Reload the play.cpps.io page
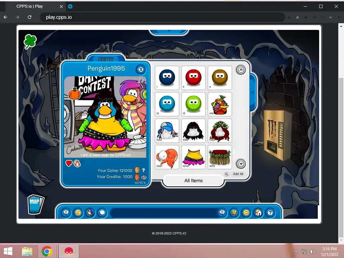Viewport: 344px width, 258px height. coord(30,17)
